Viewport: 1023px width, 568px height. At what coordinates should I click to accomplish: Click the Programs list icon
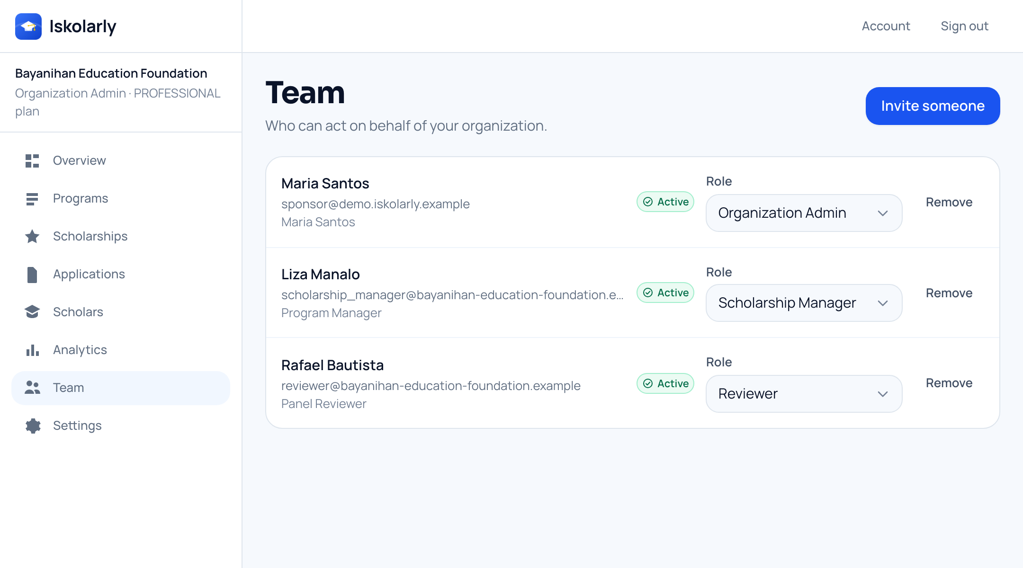(x=32, y=199)
